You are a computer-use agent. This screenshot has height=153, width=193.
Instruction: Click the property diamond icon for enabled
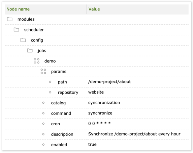coord(43,145)
